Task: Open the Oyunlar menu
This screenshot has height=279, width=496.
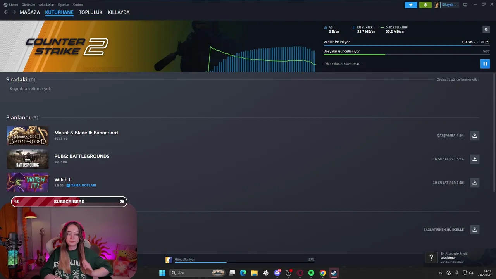Action: (63, 5)
